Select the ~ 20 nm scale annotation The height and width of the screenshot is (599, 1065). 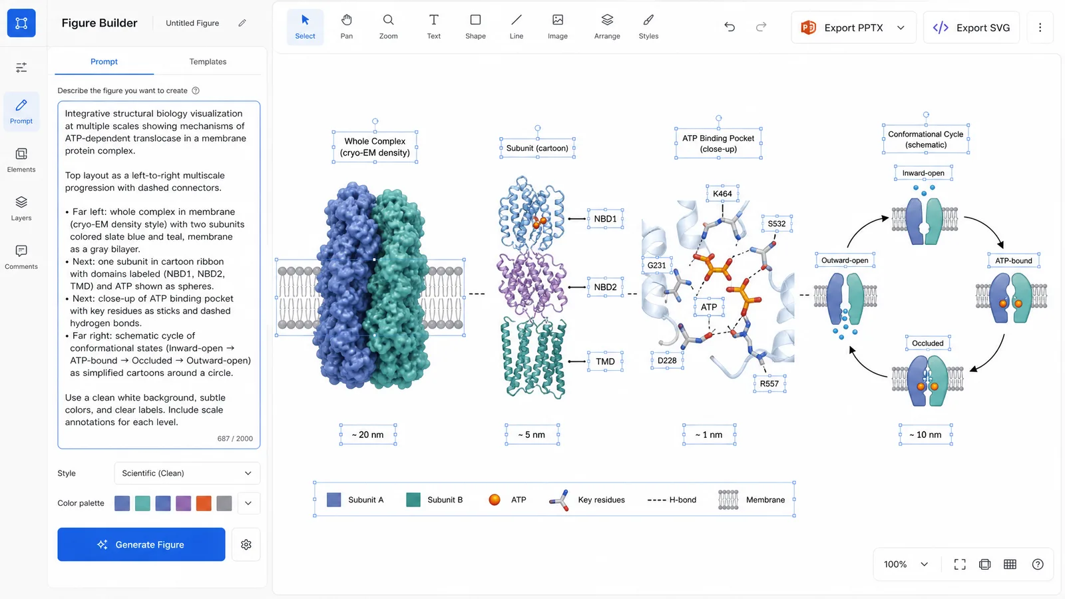coord(368,435)
